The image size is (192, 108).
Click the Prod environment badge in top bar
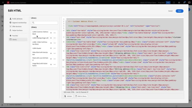168,3
